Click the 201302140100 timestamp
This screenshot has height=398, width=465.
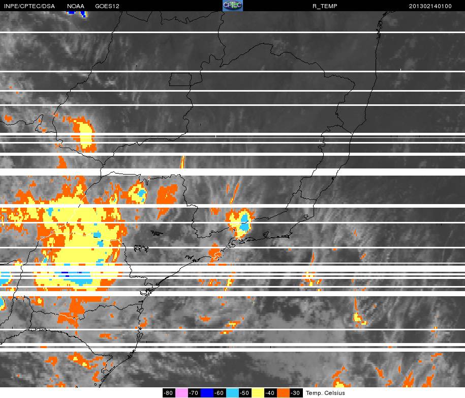430,6
